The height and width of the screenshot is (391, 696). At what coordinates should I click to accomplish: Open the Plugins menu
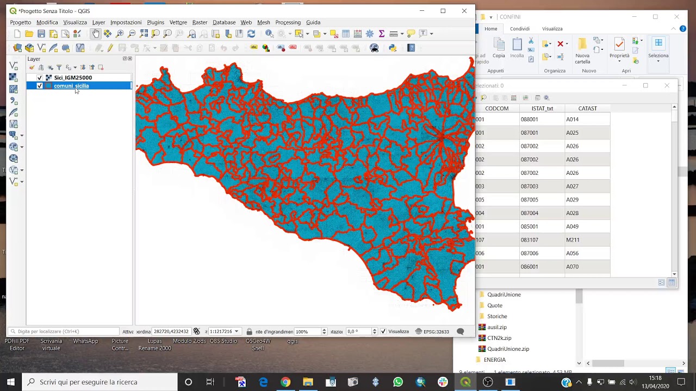[x=156, y=22]
